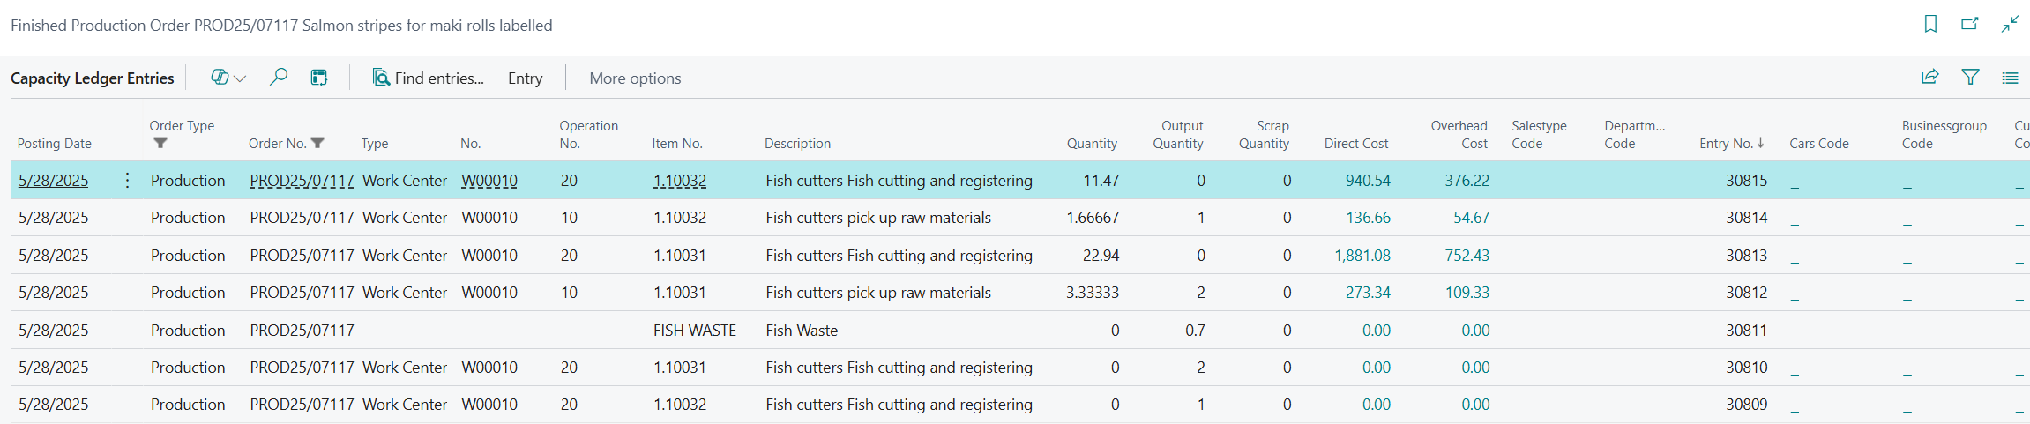
Task: Click the list view options icon
Action: coord(2010,78)
